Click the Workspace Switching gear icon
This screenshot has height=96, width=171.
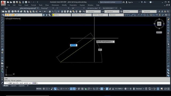(x=126, y=89)
